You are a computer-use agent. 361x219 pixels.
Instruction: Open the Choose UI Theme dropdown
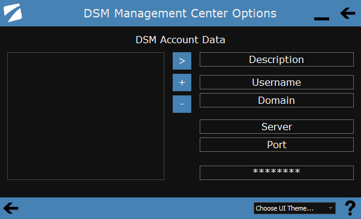tap(294, 208)
